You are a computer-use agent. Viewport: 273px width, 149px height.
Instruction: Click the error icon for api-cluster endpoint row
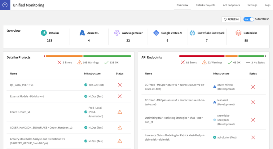(x=253, y=137)
